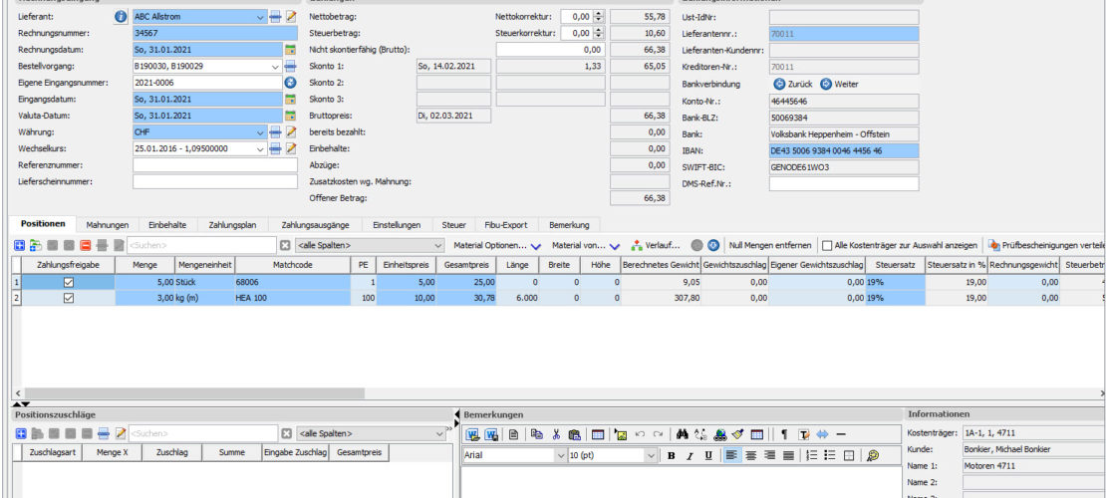Click into the Referenznummer input field
Viewport: 1106px width, 498px height.
tap(215, 165)
